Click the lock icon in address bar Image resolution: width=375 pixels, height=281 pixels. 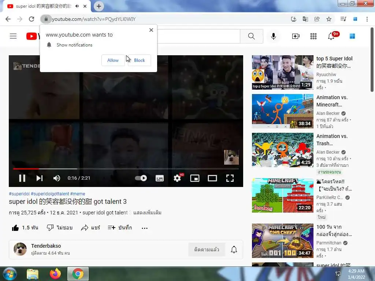pyautogui.click(x=46, y=19)
